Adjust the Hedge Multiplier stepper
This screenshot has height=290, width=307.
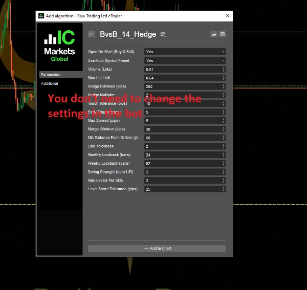(x=224, y=95)
